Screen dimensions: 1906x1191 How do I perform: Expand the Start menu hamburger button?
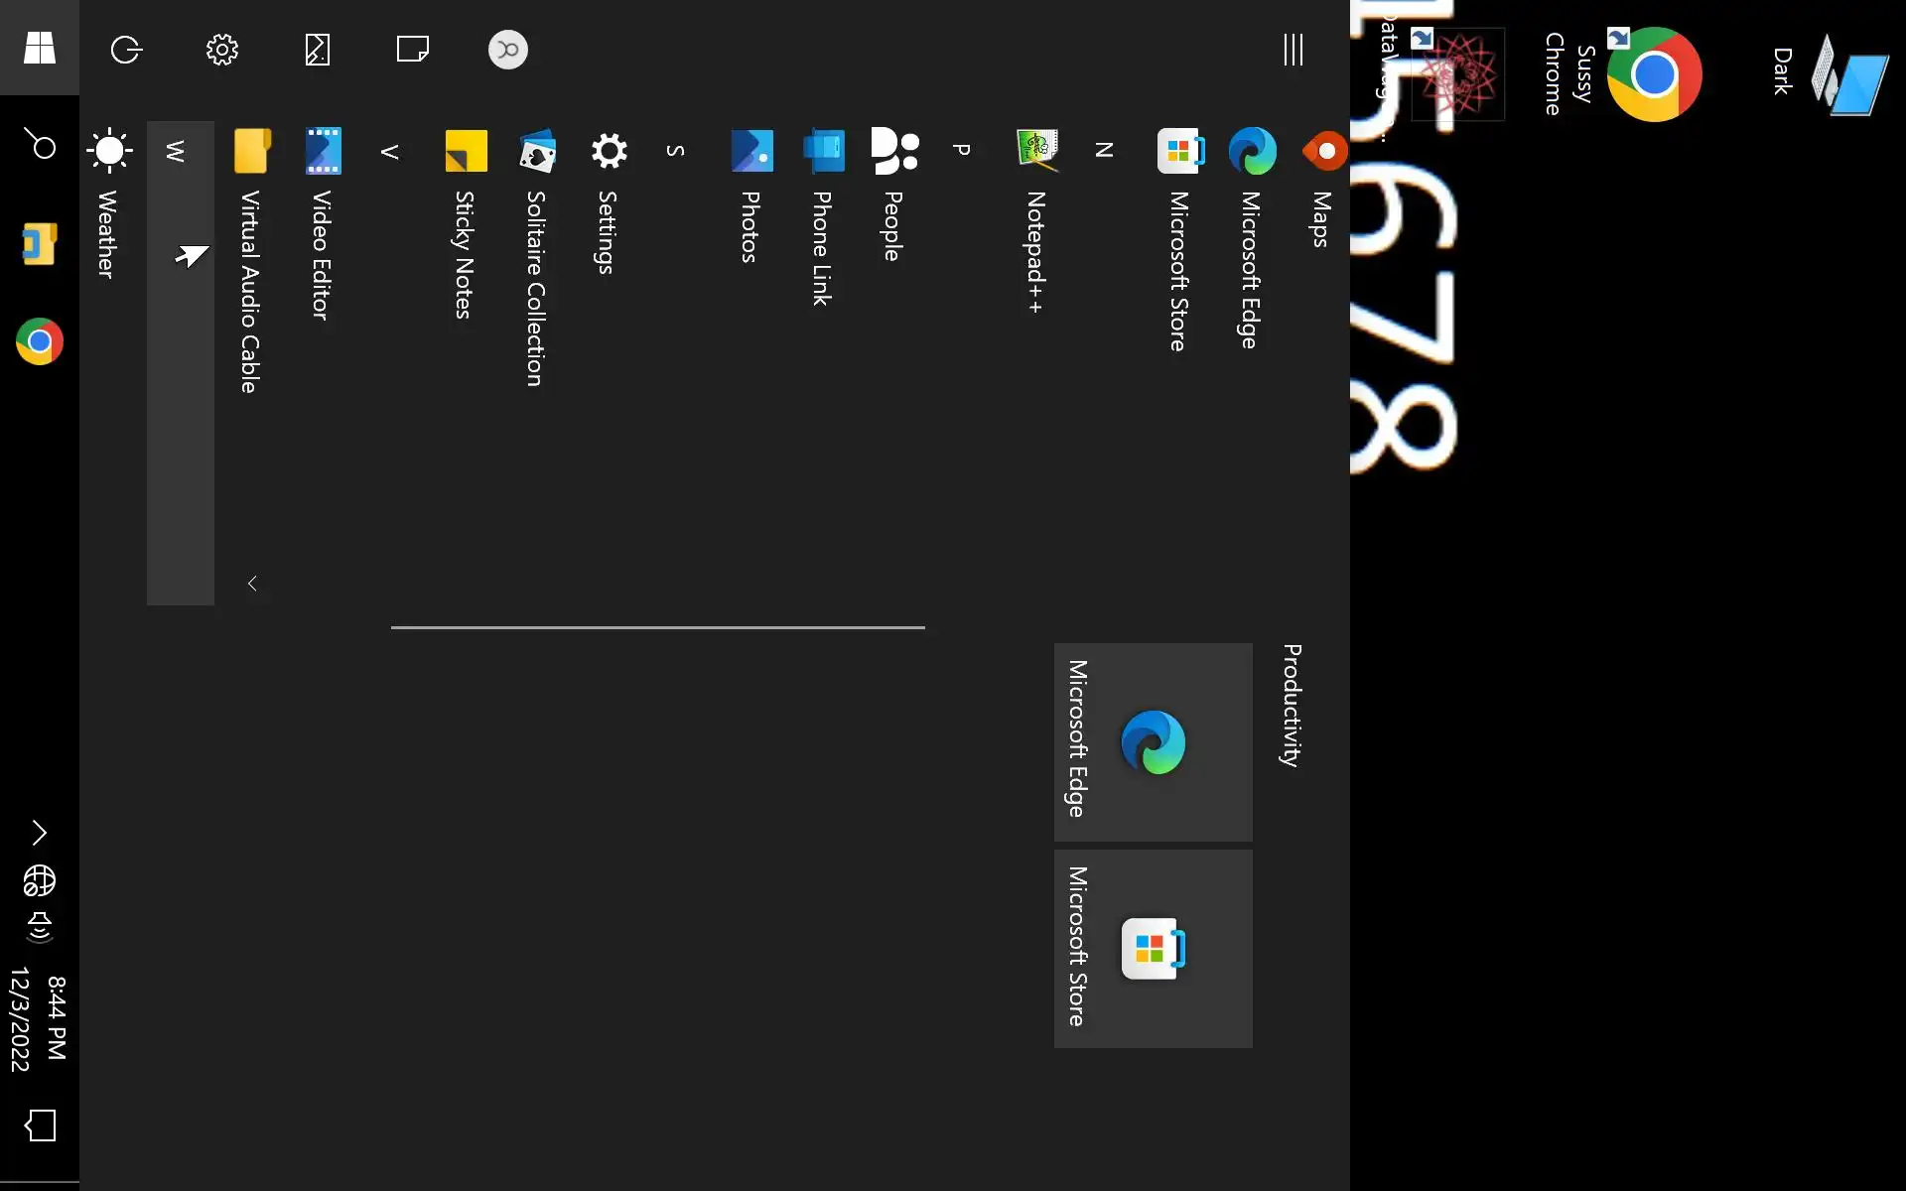(1293, 50)
